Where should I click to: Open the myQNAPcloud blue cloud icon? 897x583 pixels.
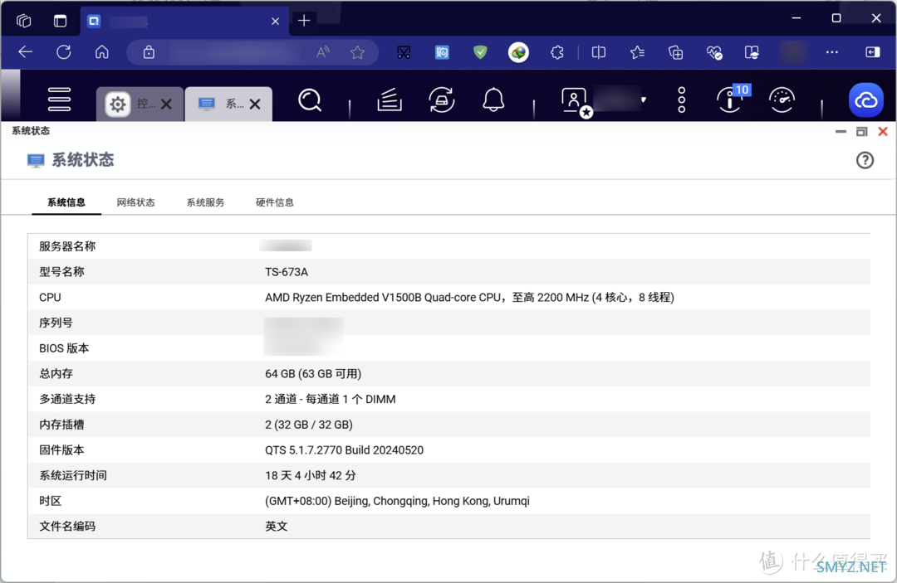866,100
